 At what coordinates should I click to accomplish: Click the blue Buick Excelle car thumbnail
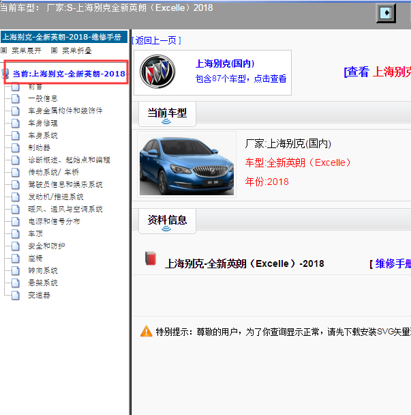[187, 164]
